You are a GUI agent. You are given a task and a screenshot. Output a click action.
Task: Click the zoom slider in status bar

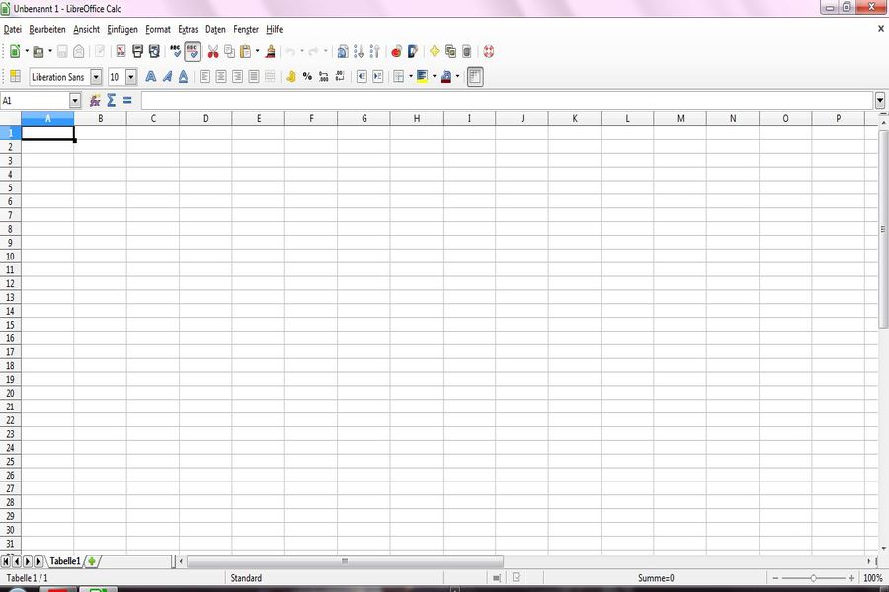[813, 578]
